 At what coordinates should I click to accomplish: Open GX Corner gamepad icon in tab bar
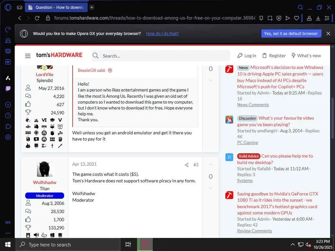tap(19, 8)
